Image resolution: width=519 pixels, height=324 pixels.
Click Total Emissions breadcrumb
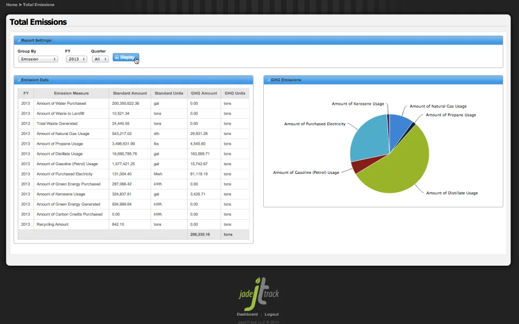(38, 5)
